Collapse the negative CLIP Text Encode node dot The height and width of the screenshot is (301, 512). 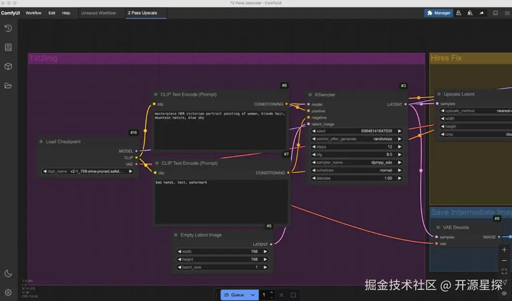click(157, 163)
